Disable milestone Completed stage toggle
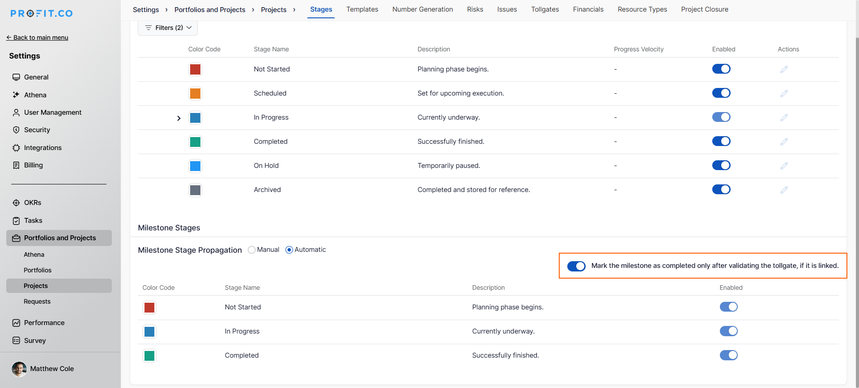The width and height of the screenshot is (859, 388). point(728,355)
